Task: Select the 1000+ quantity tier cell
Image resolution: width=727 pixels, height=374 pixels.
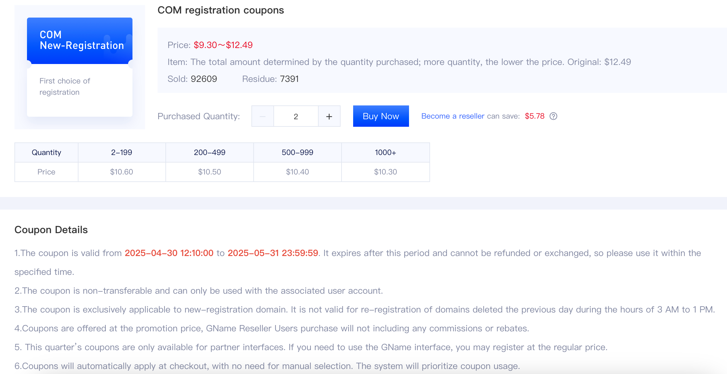Action: (x=385, y=152)
